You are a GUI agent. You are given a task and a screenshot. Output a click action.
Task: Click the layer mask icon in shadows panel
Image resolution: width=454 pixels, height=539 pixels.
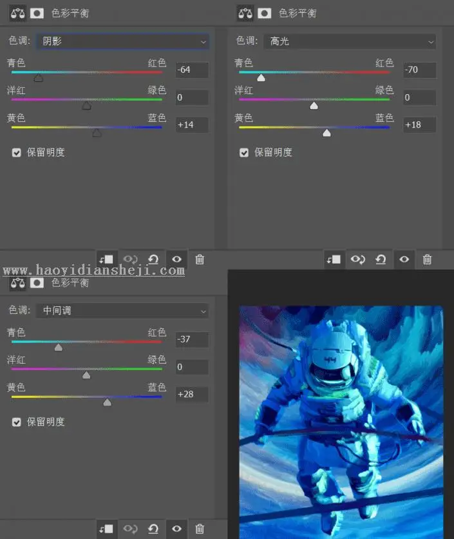(37, 14)
